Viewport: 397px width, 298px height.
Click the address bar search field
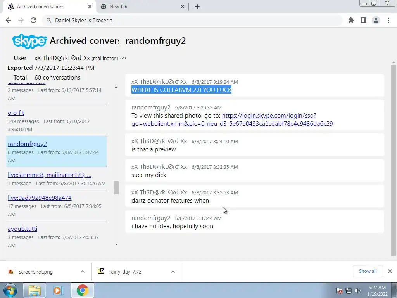pos(192,20)
